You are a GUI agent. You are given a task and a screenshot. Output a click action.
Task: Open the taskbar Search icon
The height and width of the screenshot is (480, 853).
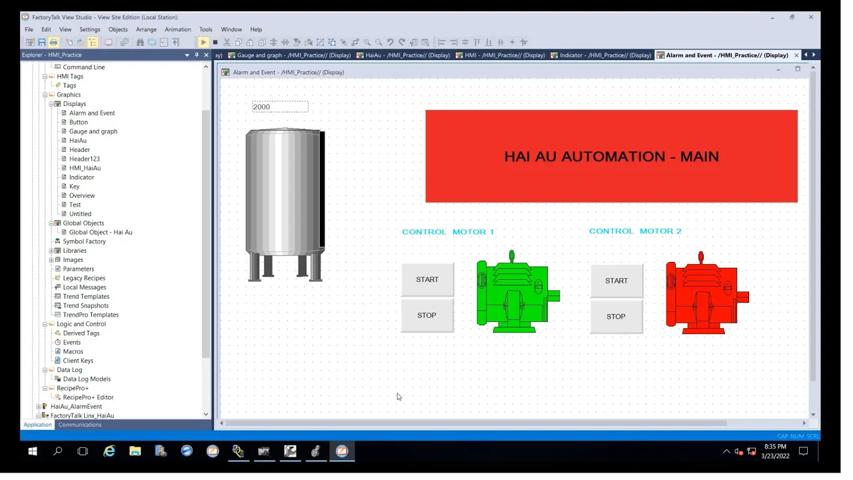point(57,451)
